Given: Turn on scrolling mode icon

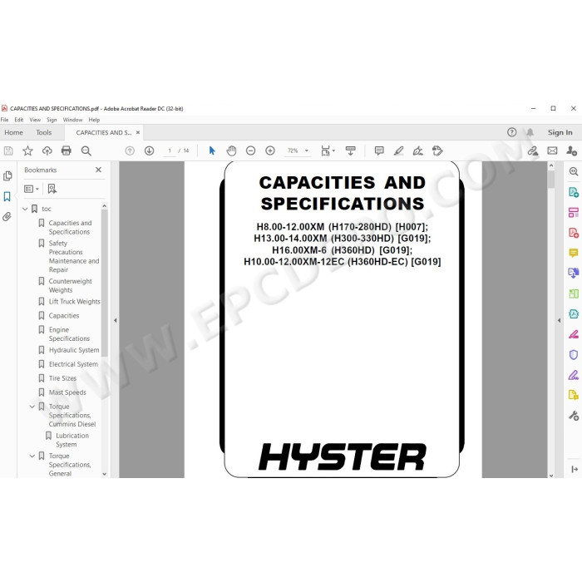Looking at the screenshot, I should [x=350, y=150].
